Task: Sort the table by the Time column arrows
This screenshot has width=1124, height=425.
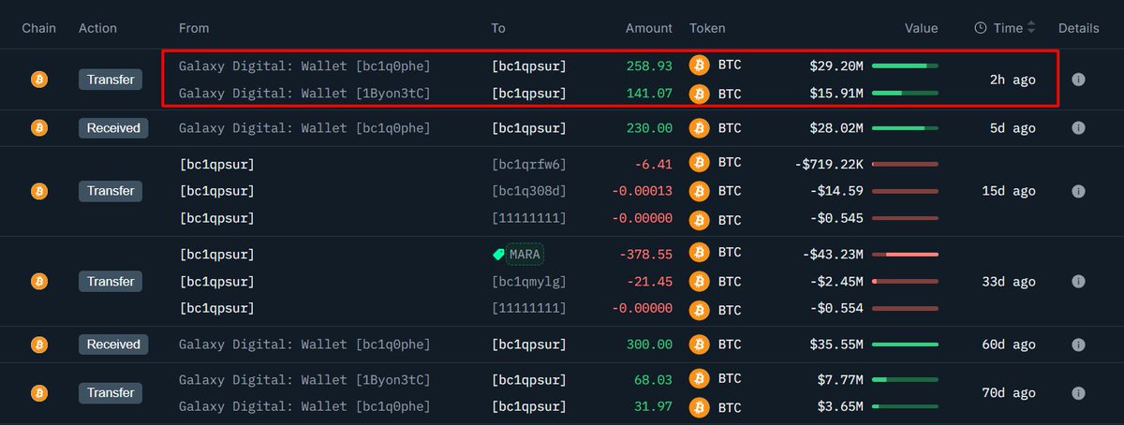Action: coord(1032,28)
